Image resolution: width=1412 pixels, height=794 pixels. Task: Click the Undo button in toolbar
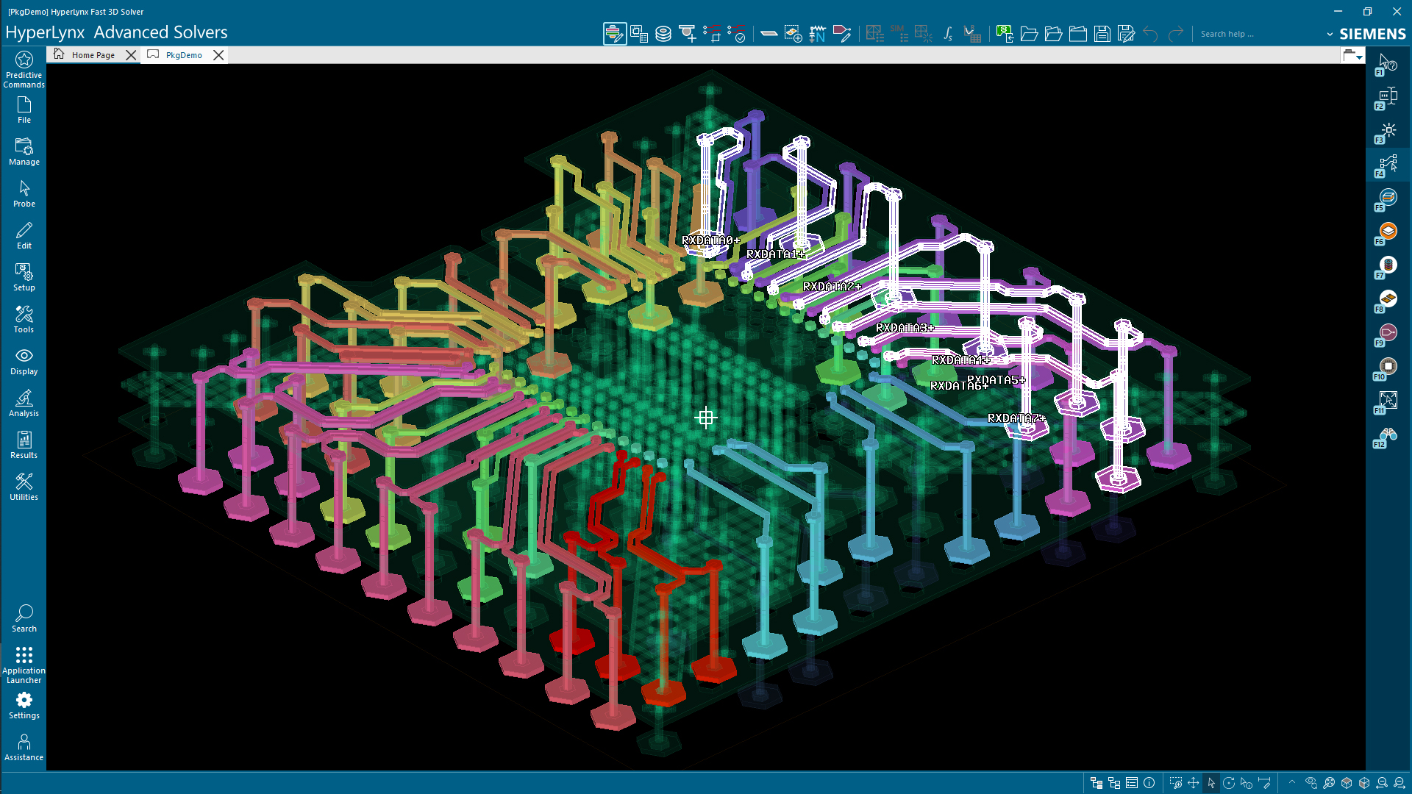point(1151,34)
